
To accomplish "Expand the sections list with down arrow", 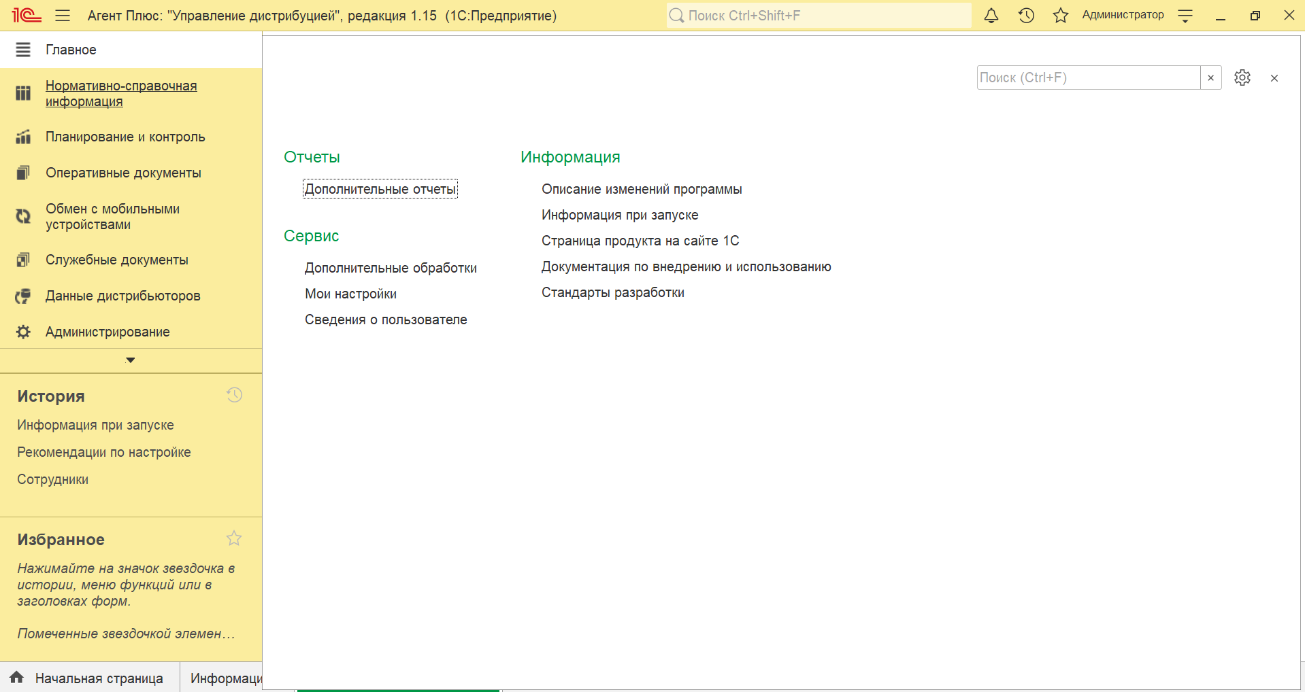I will 131,360.
